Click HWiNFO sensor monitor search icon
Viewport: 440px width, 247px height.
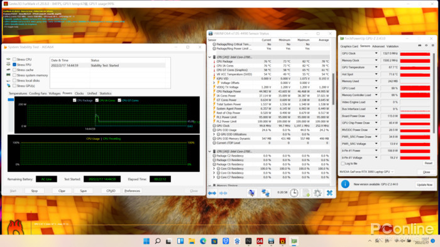click(x=251, y=192)
